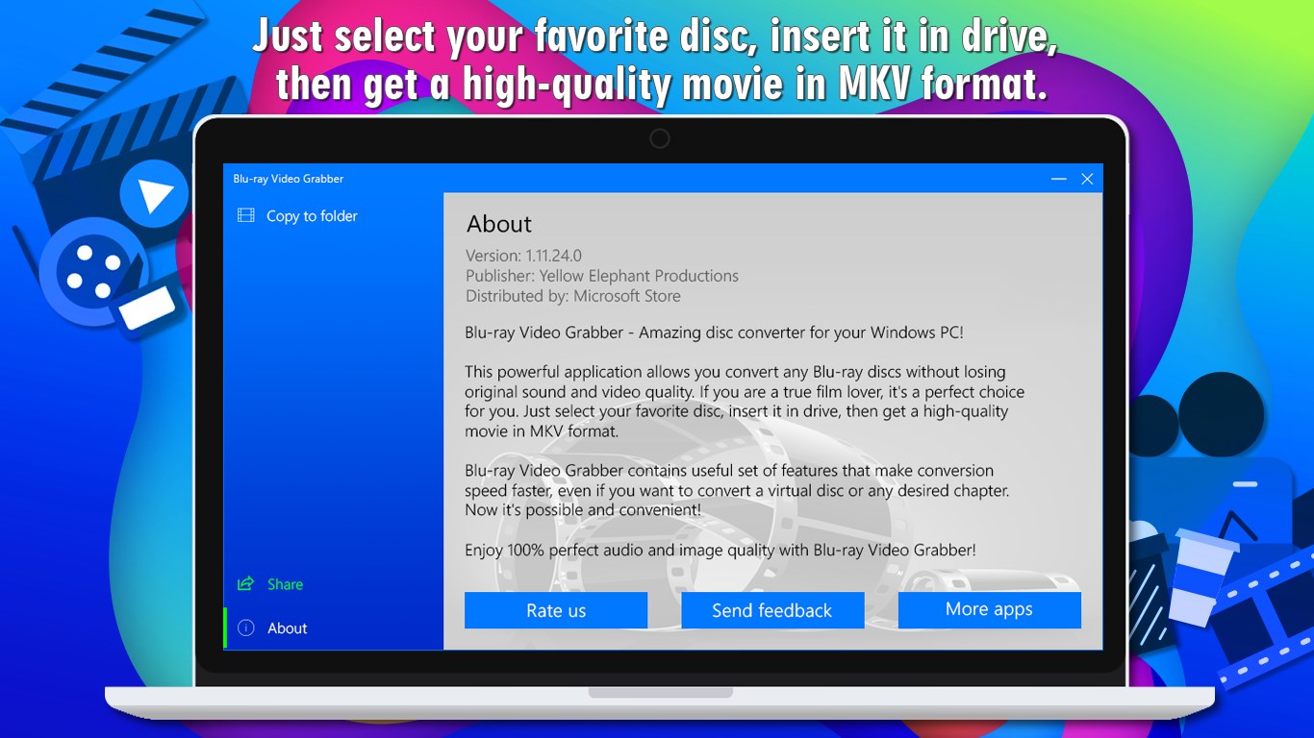Click the About heading
This screenshot has width=1314, height=738.
499,224
